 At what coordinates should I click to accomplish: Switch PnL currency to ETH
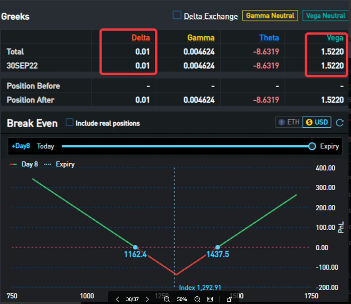tap(289, 122)
